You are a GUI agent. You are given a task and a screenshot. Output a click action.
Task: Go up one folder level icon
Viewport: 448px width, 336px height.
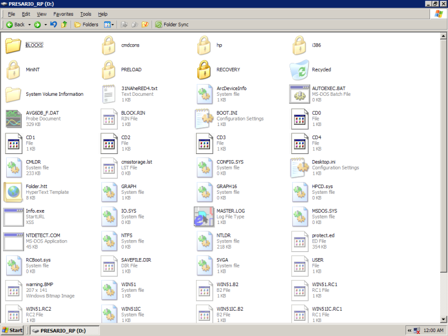tap(64, 25)
